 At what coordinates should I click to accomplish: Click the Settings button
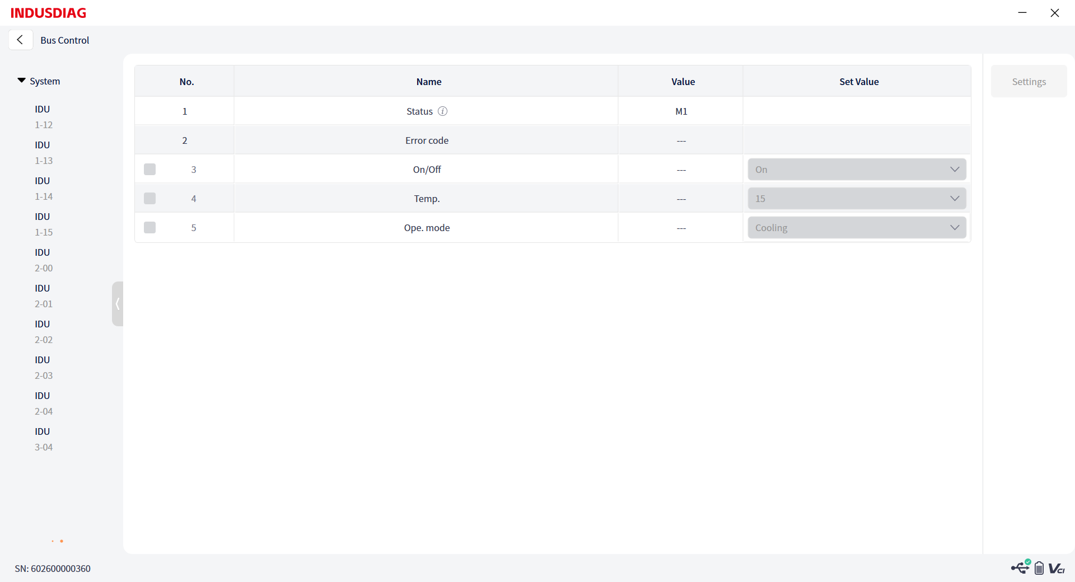tap(1029, 81)
